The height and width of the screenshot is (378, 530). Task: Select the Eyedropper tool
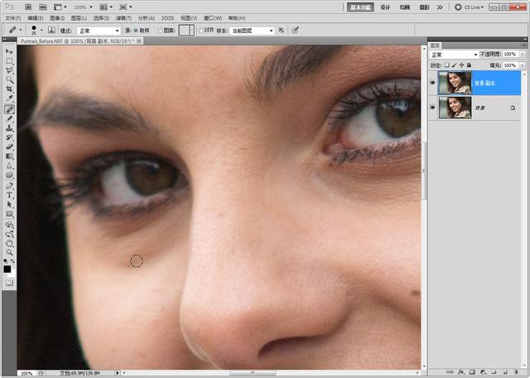[x=9, y=99]
